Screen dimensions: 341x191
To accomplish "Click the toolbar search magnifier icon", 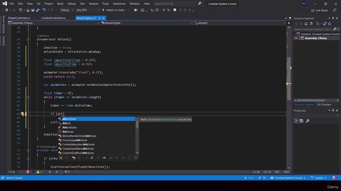I will (x=199, y=4).
